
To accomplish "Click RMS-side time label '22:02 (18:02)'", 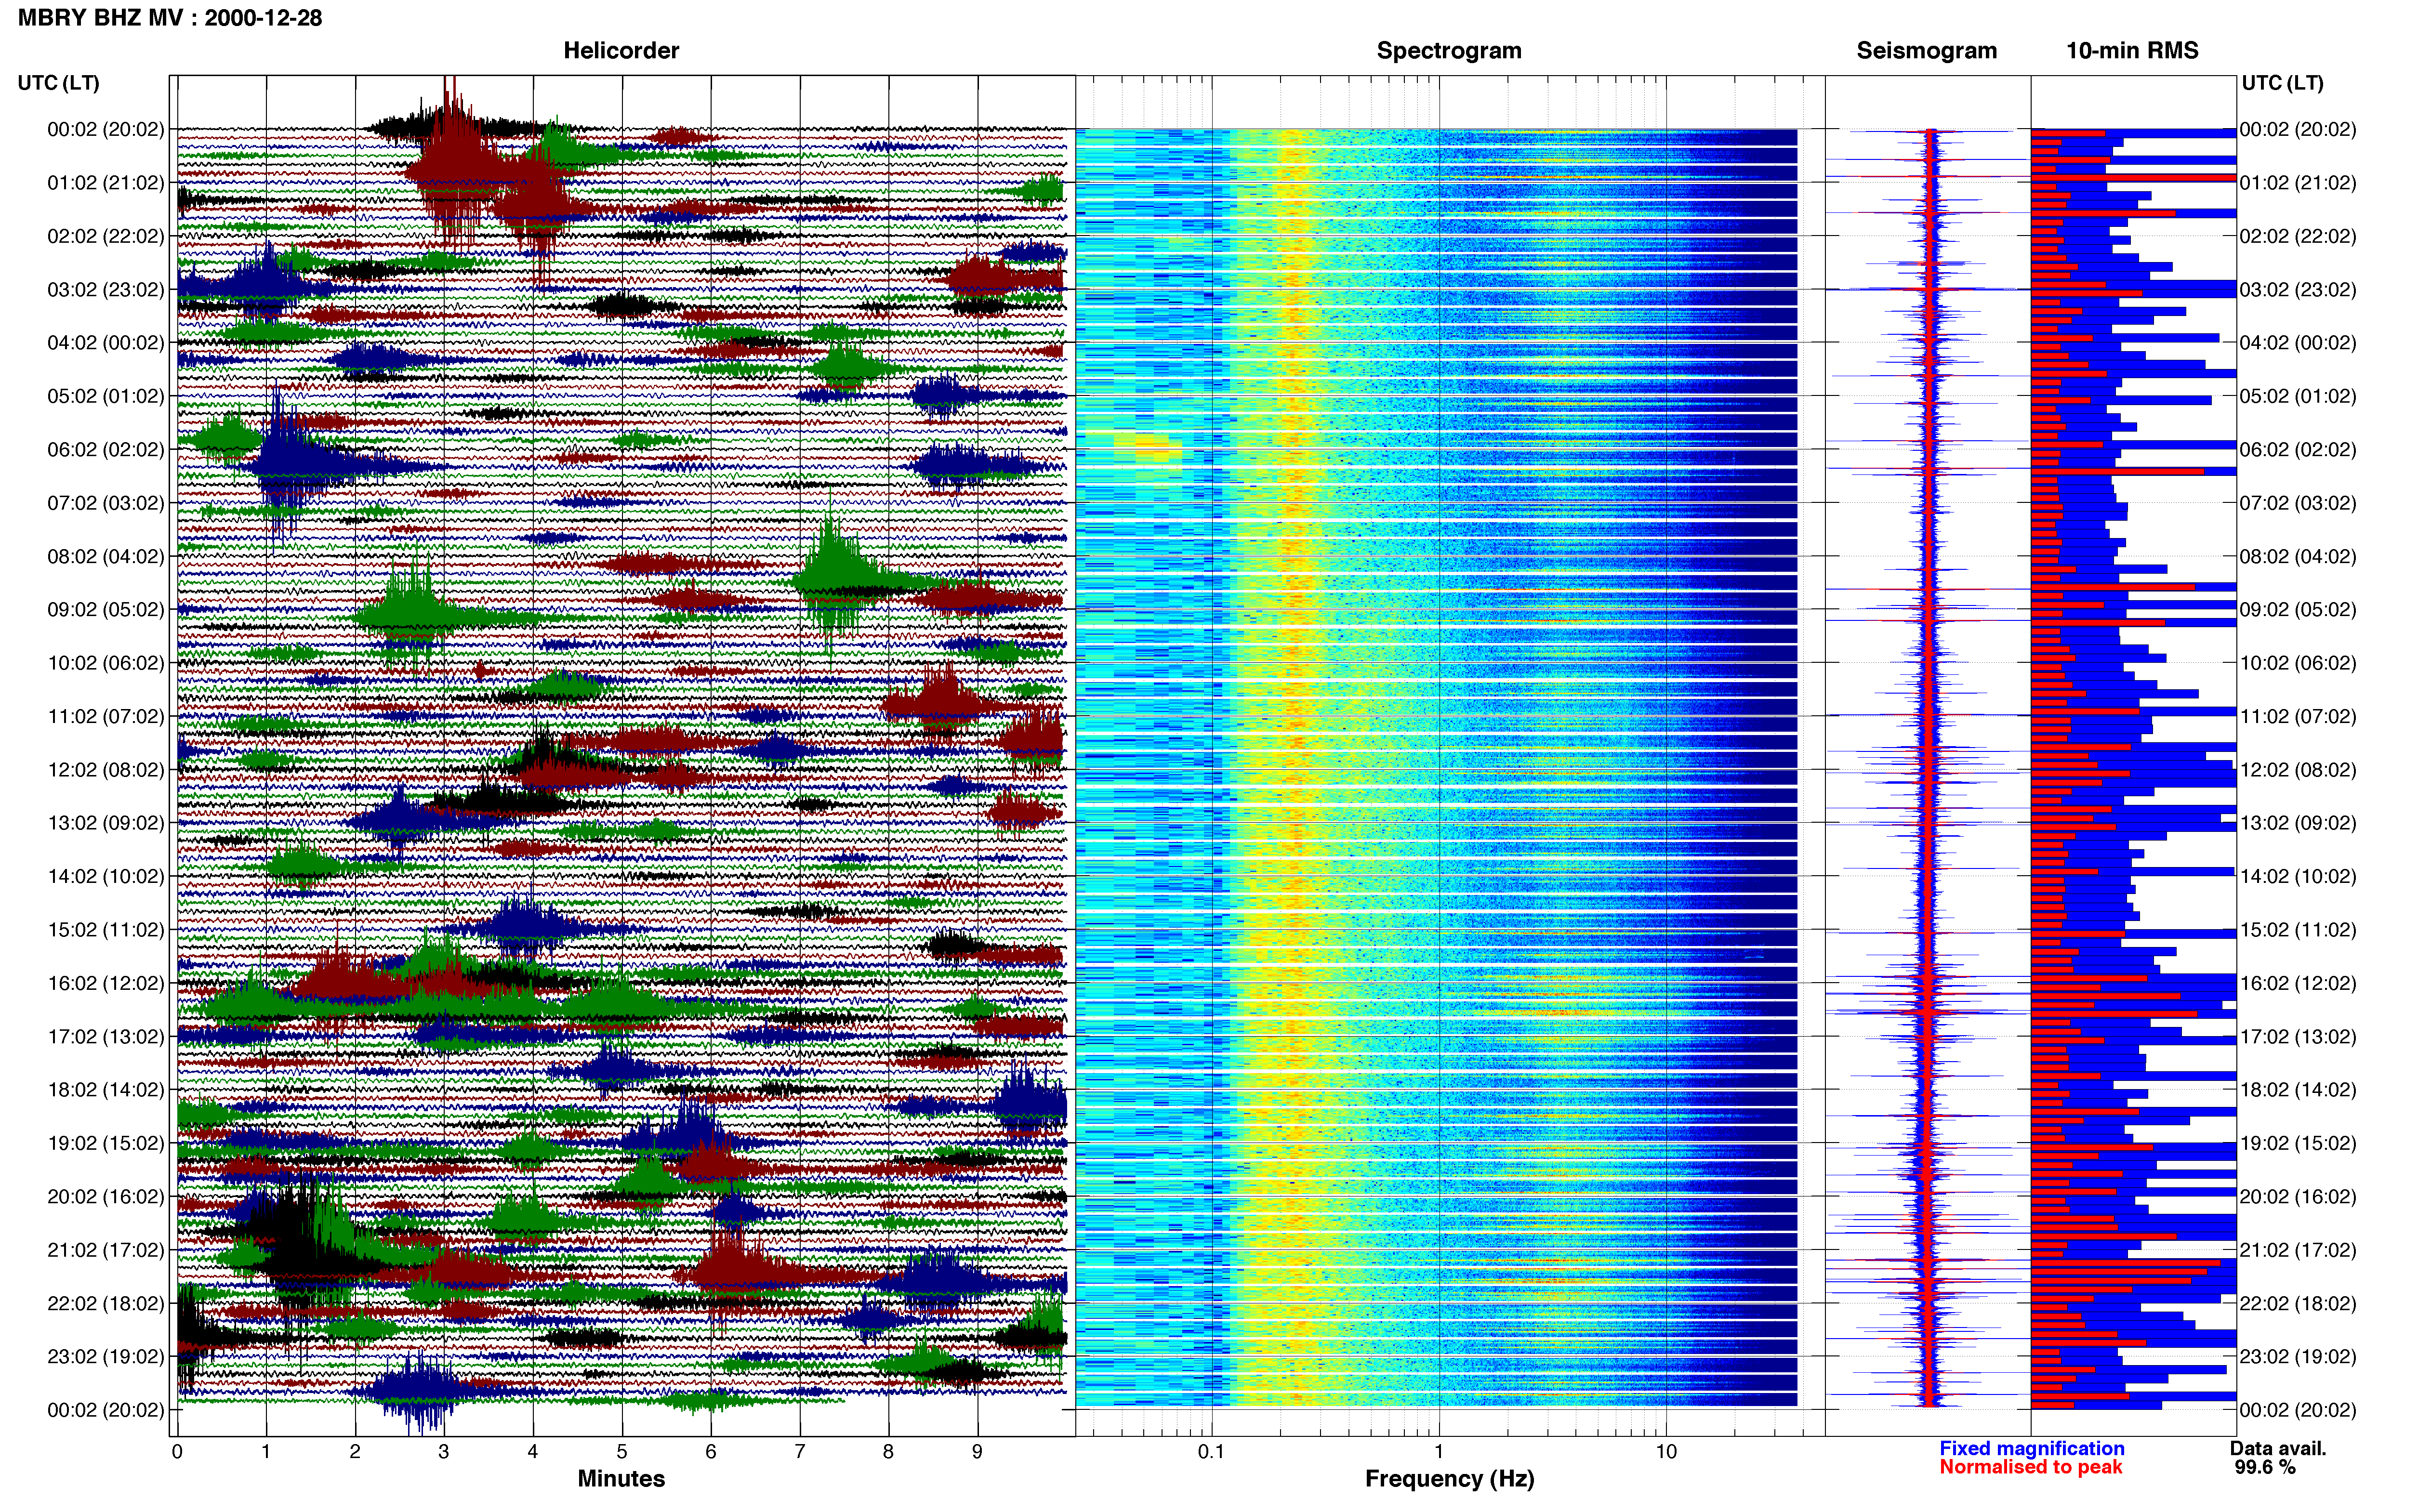I will (x=2298, y=1303).
